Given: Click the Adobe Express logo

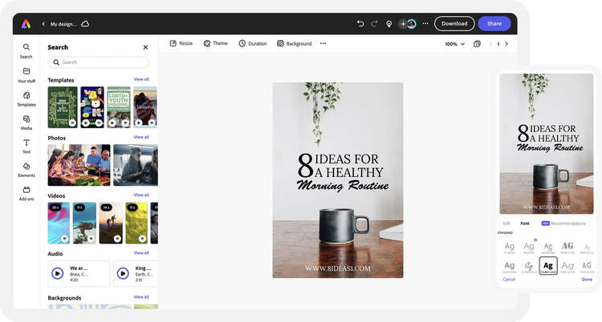Looking at the screenshot, I should (x=26, y=24).
